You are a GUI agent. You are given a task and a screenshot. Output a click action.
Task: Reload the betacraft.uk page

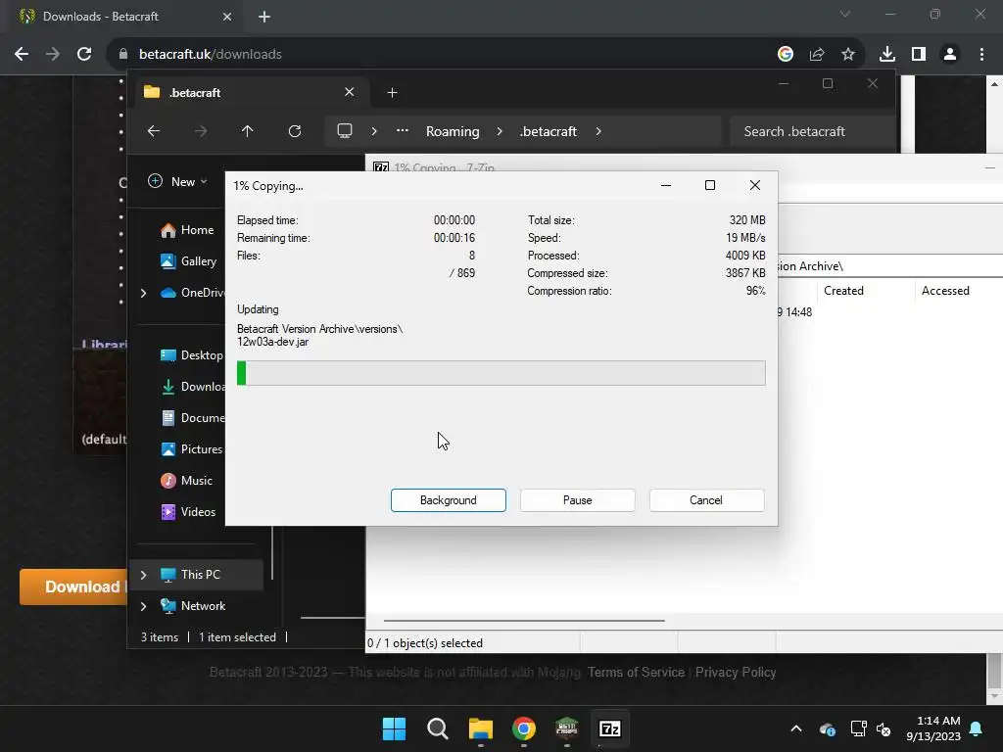tap(84, 55)
